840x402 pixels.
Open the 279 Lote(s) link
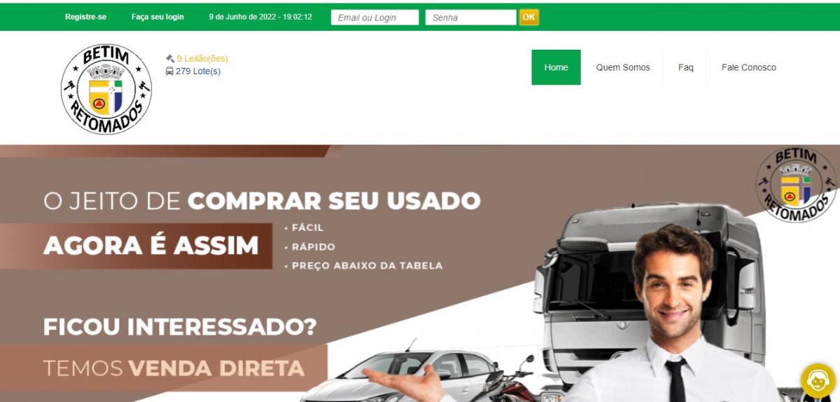198,71
